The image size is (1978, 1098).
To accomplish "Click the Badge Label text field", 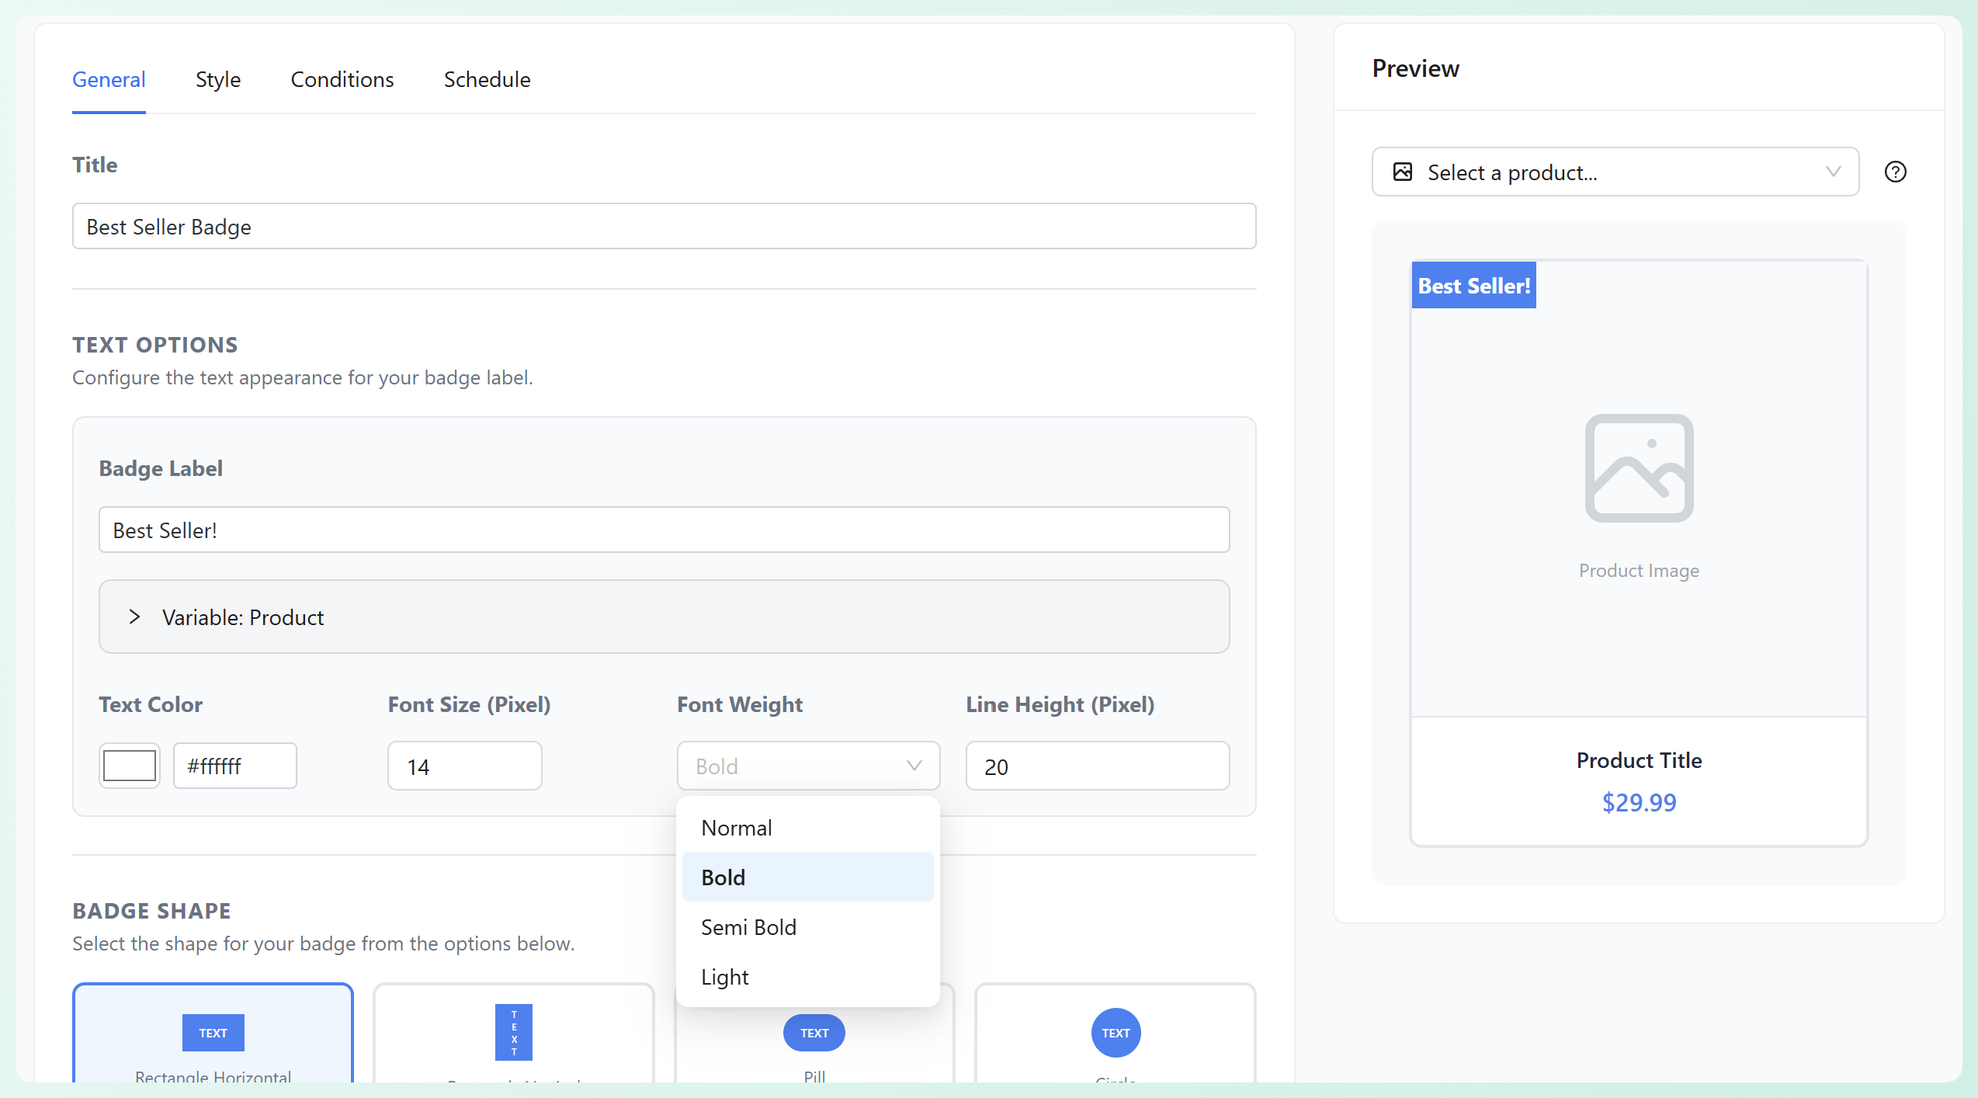I will coord(664,530).
